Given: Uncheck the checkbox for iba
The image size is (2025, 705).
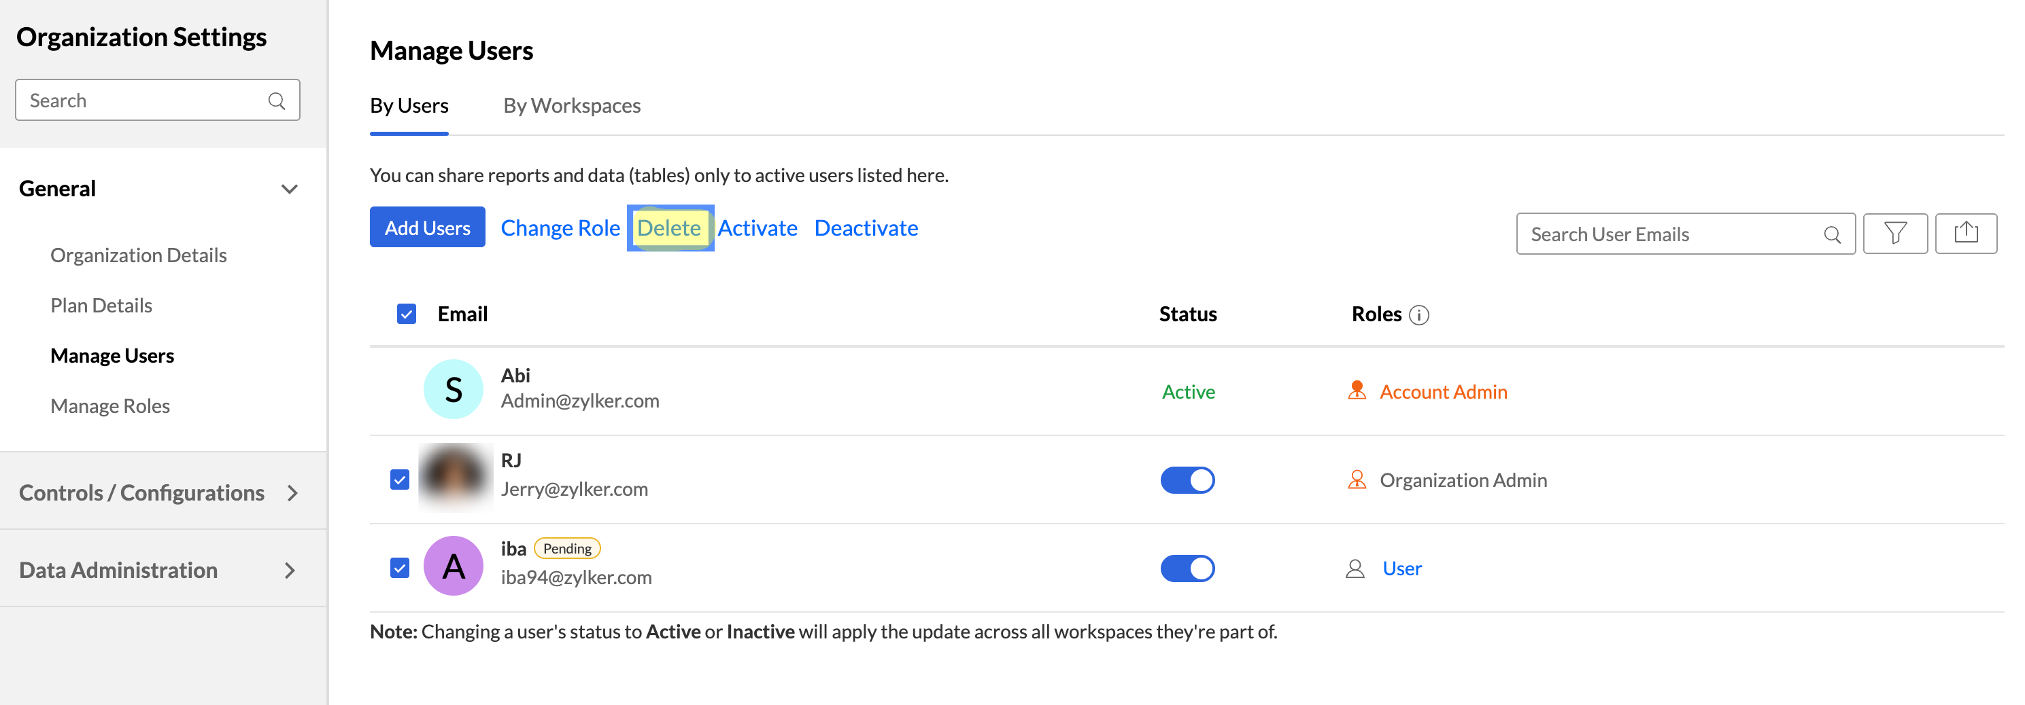Looking at the screenshot, I should click(x=400, y=568).
